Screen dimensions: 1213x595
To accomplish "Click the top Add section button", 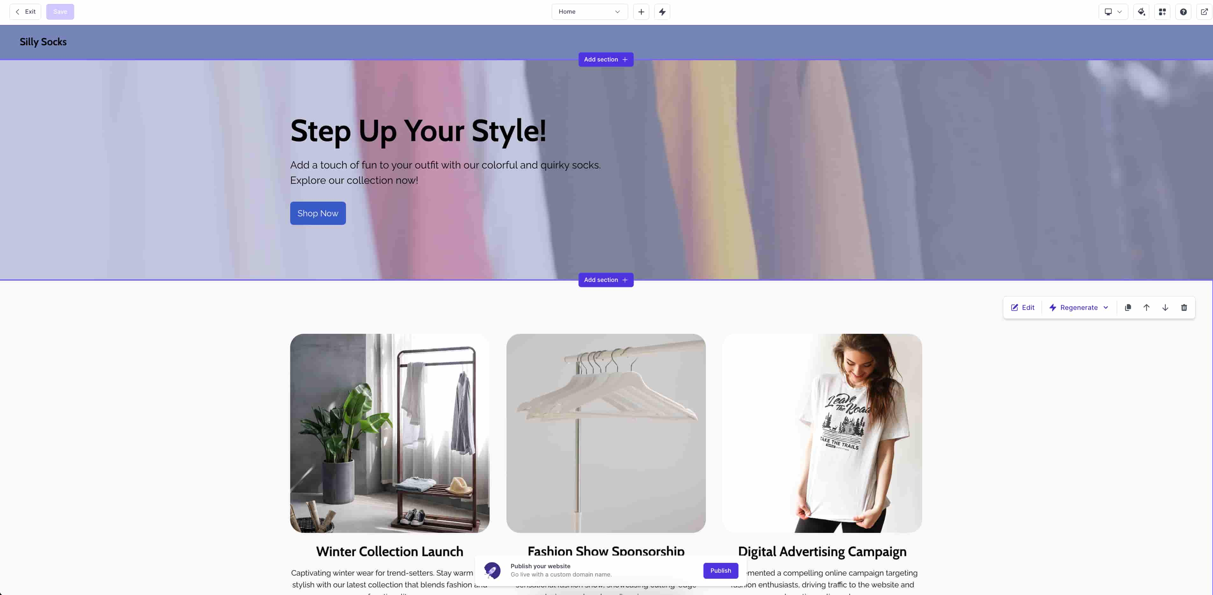I will 606,60.
